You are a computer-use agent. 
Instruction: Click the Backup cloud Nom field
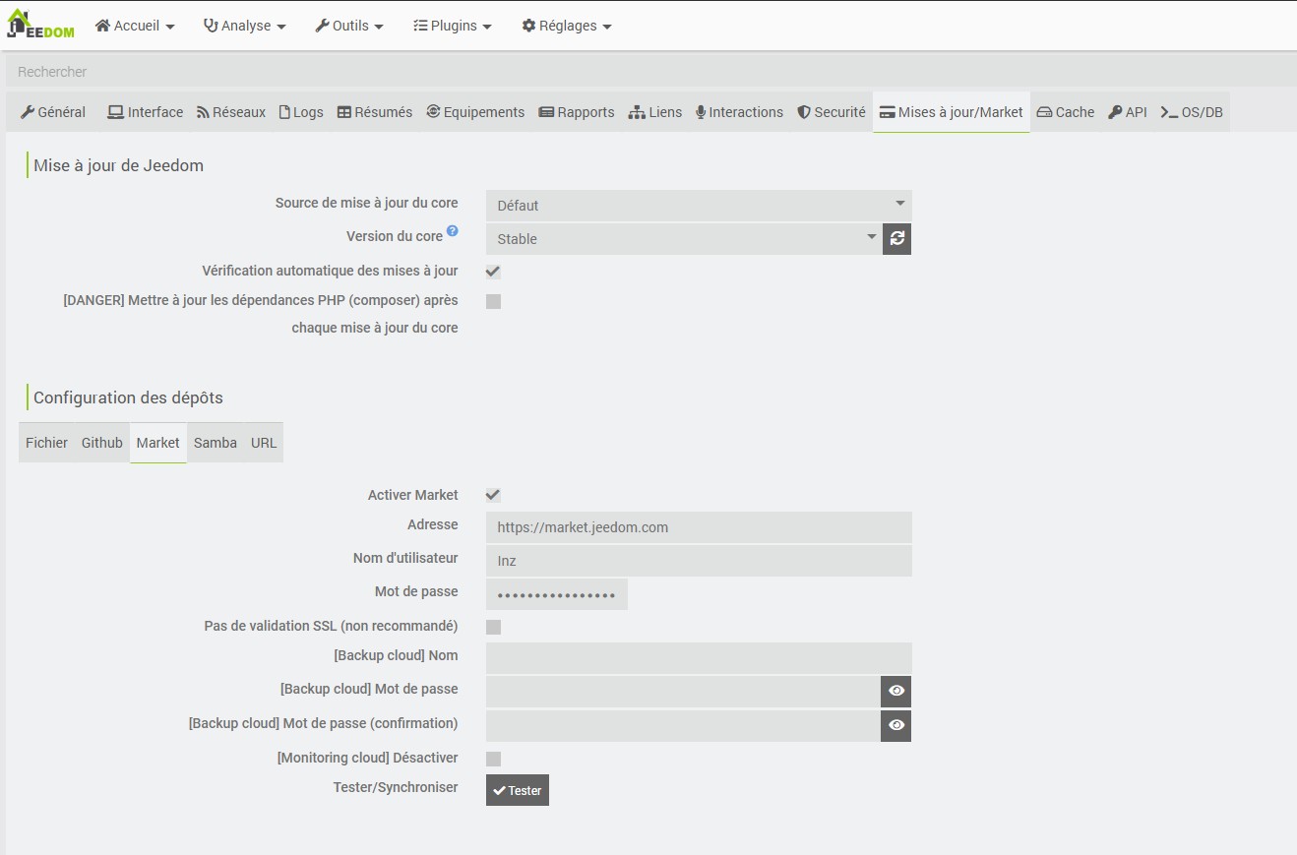point(699,658)
